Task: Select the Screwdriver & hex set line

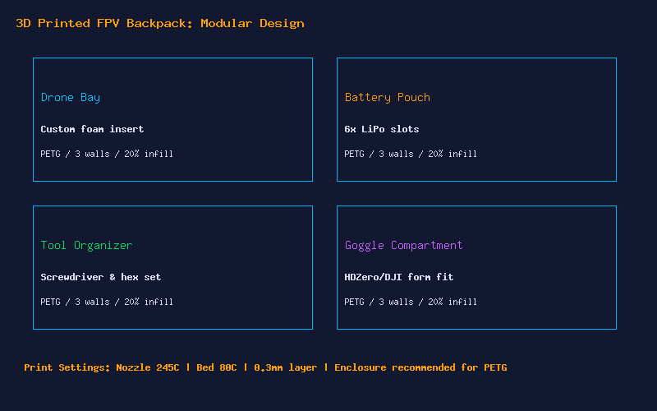Action: coord(100,277)
